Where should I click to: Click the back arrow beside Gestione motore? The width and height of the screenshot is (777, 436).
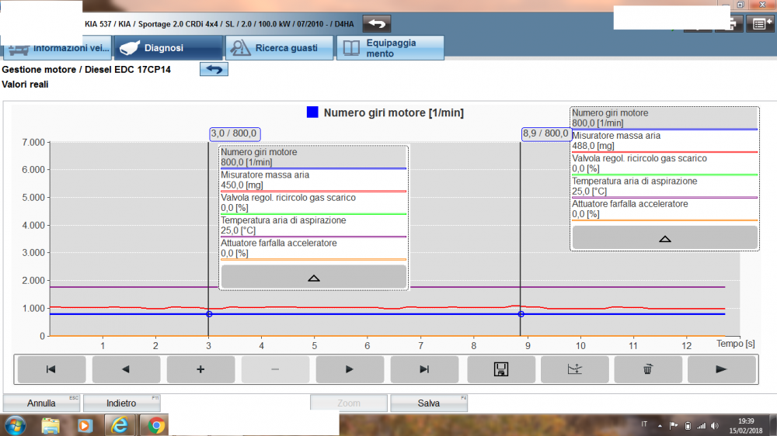[x=214, y=70]
